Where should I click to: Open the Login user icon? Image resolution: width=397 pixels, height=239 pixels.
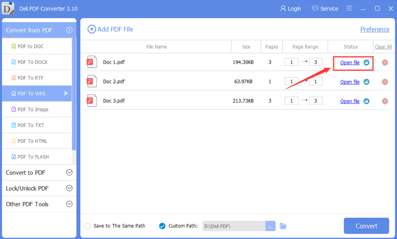tap(283, 9)
